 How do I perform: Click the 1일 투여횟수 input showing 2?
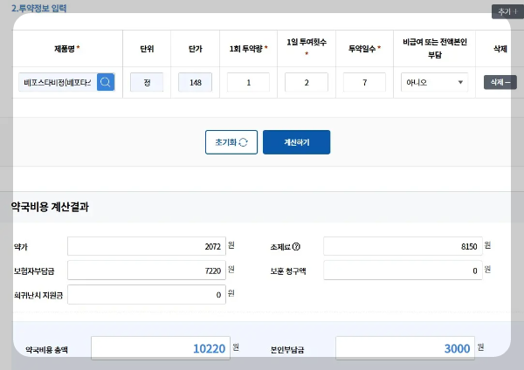(x=307, y=82)
